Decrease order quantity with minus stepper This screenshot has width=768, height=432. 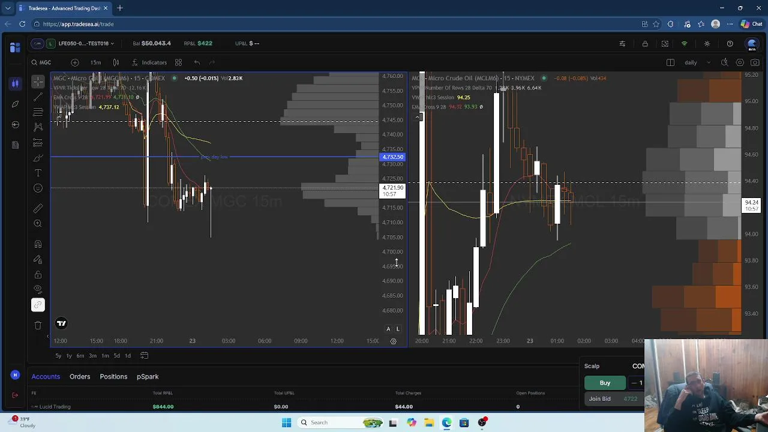coord(634,383)
